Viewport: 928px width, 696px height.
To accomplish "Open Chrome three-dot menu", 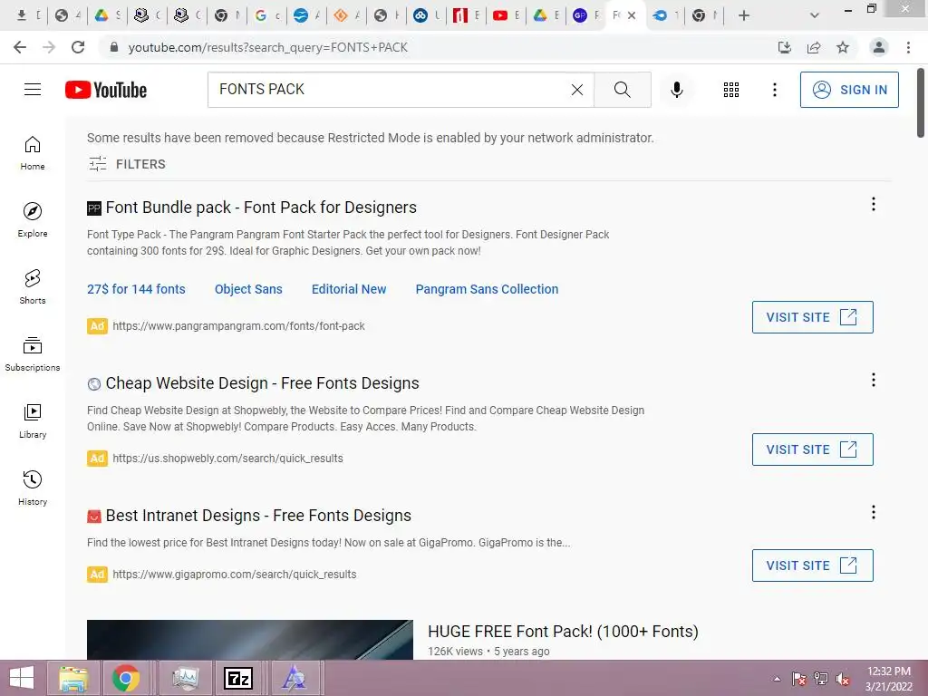I will click(908, 47).
